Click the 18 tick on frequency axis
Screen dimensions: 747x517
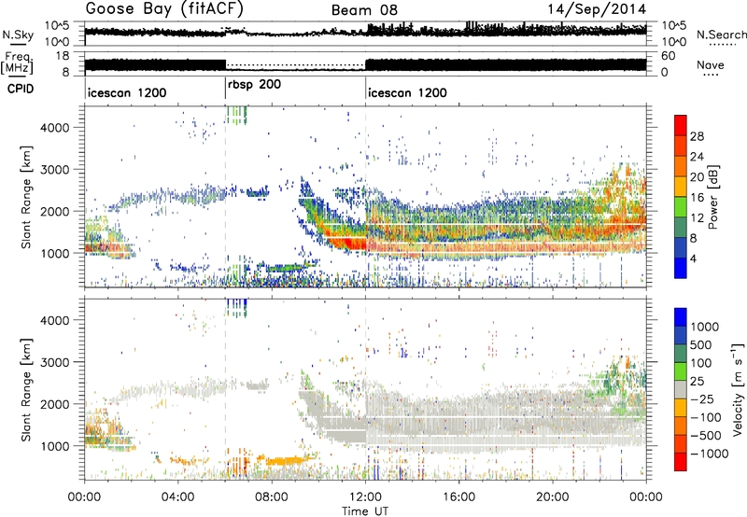(63, 56)
